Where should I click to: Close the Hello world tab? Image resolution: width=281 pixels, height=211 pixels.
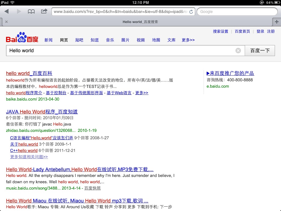(7, 22)
